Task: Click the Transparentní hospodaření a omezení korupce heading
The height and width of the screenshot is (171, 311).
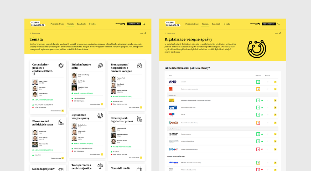Action: [x=121, y=68]
